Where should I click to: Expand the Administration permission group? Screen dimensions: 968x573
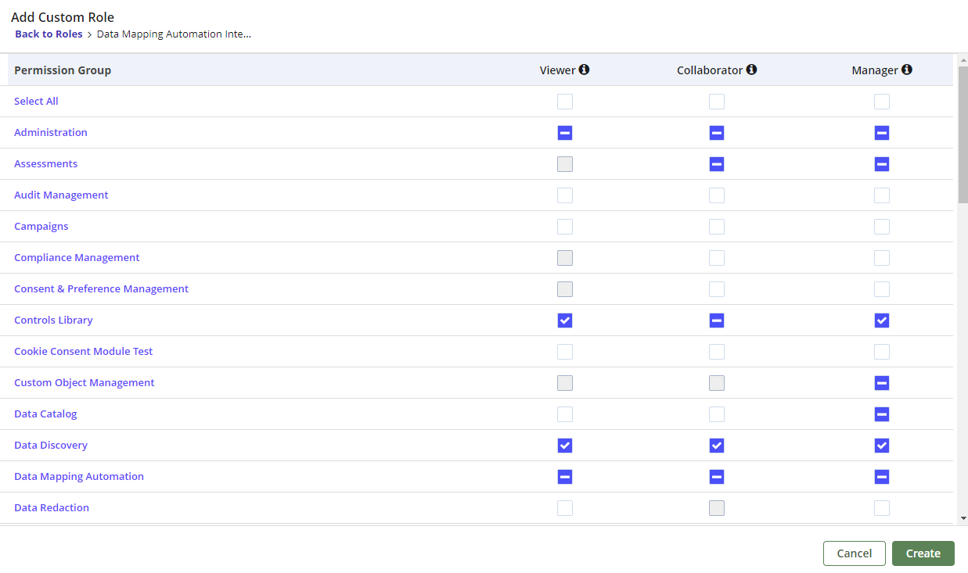(51, 133)
